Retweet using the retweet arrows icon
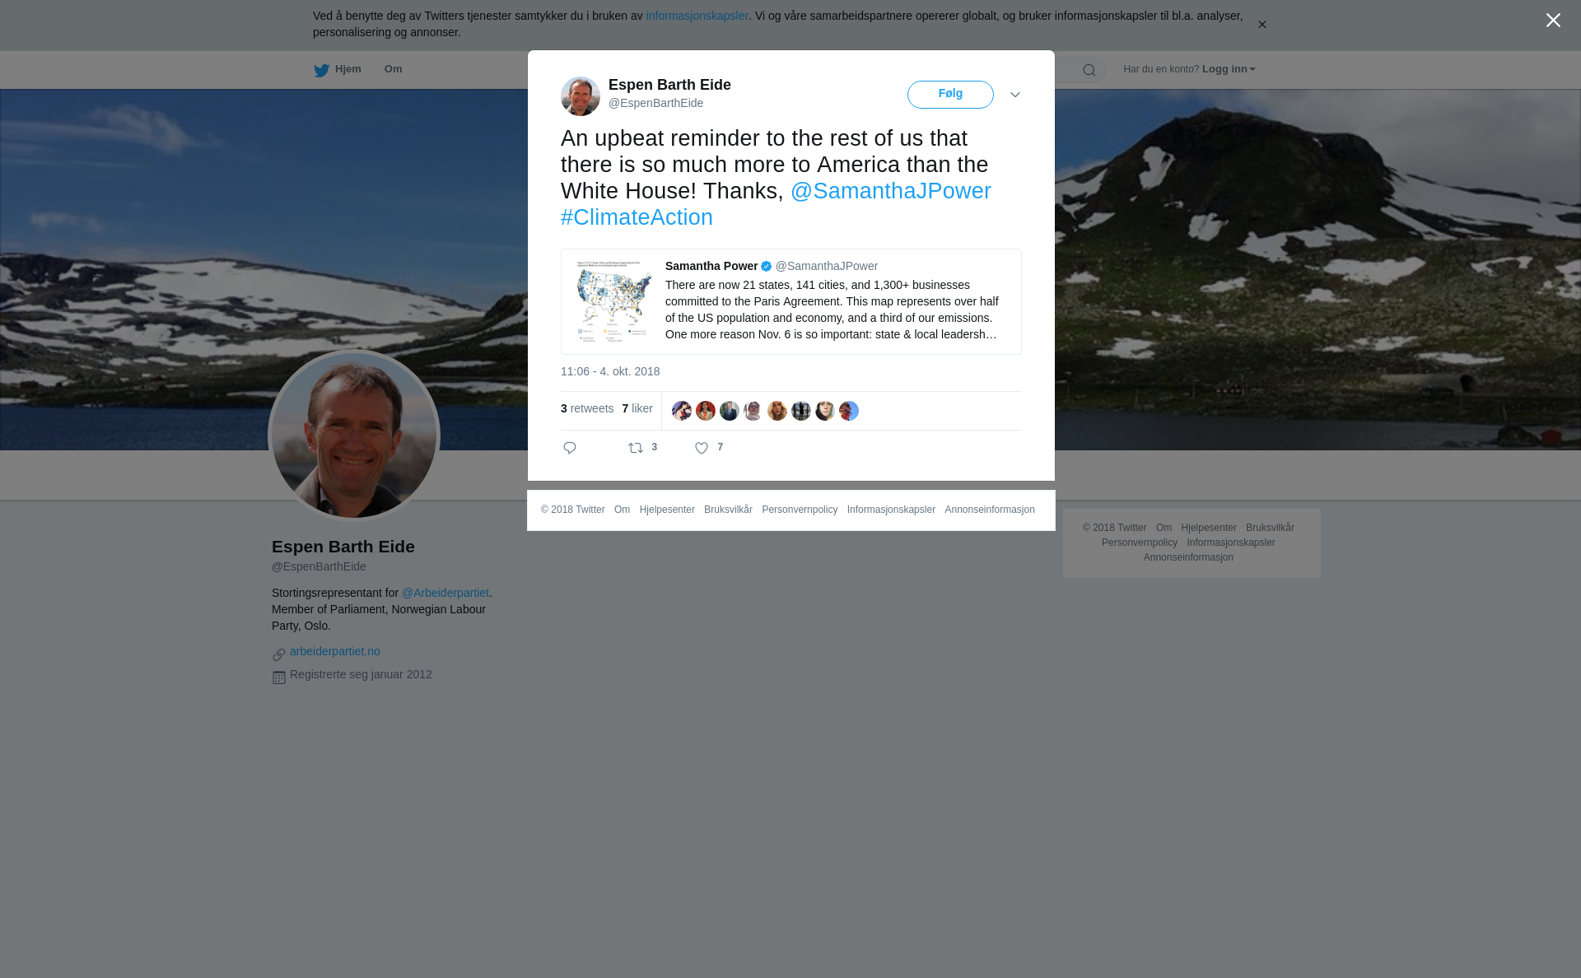 pos(636,448)
